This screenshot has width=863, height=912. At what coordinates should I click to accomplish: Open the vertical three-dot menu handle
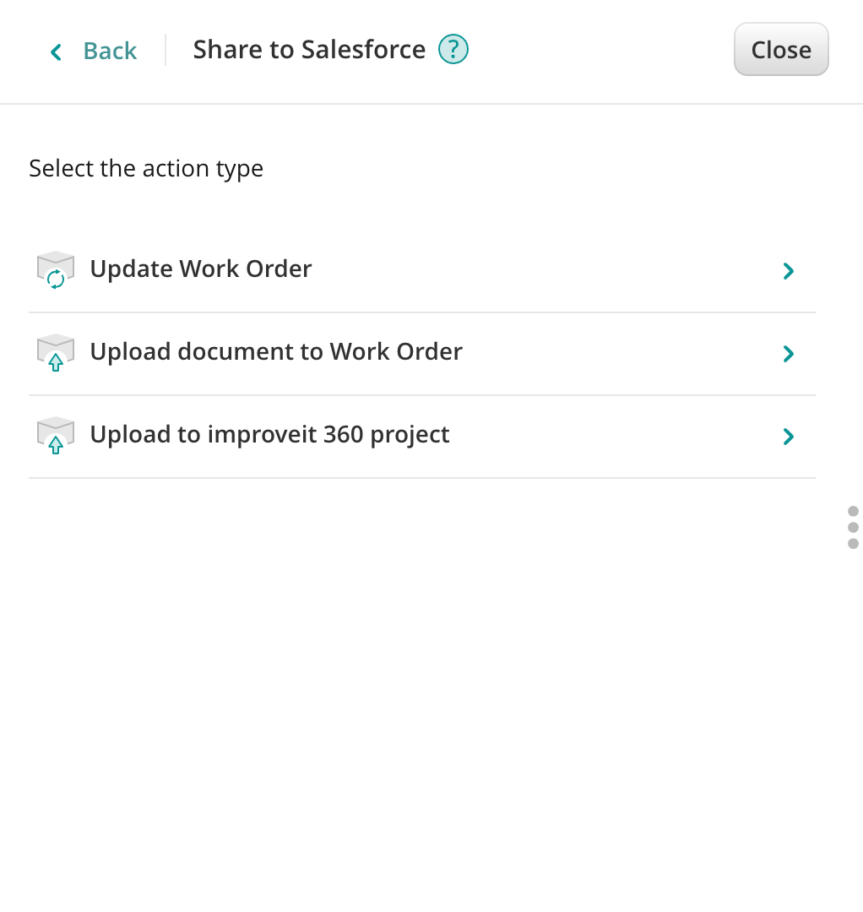853,528
